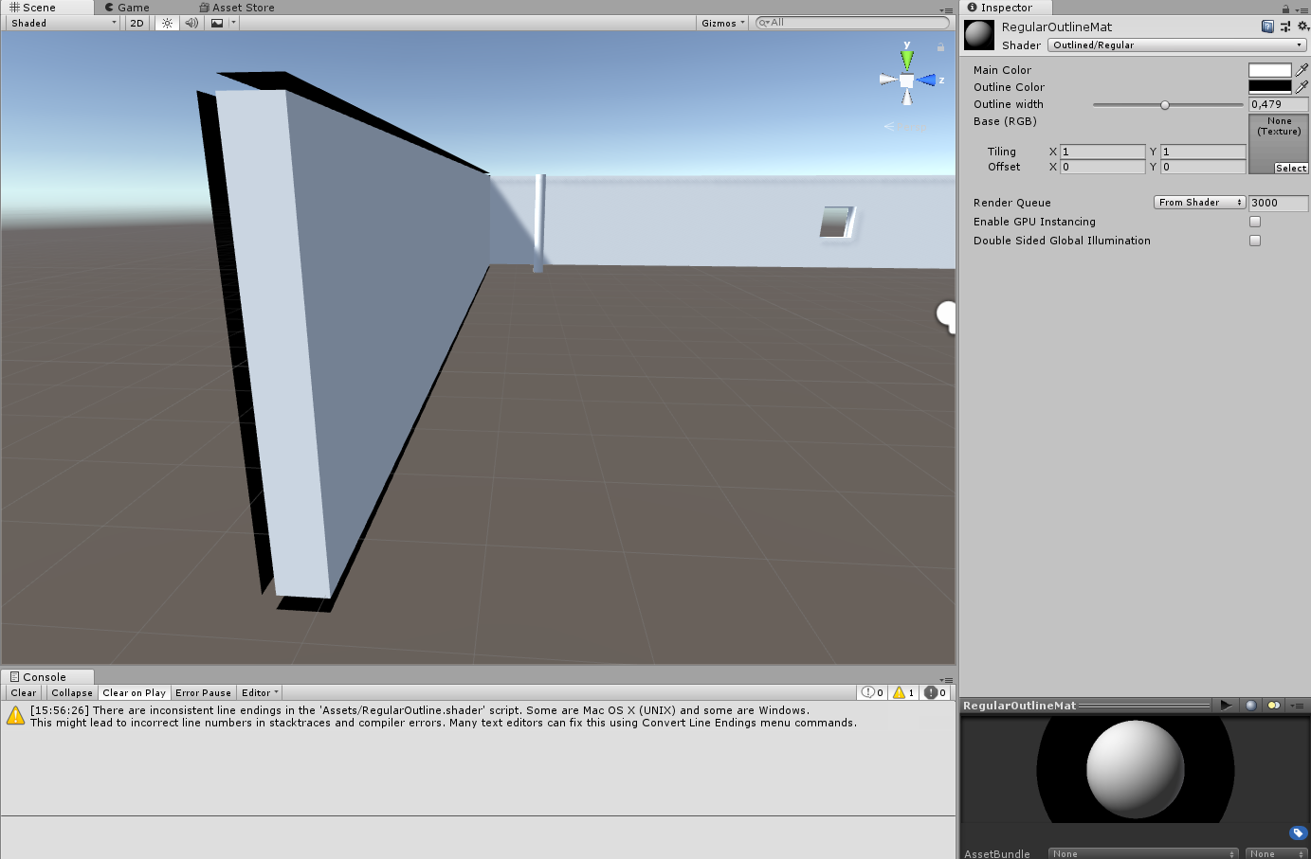Click Render Queue value 3000 field
Viewport: 1311px width, 859px height.
coord(1278,203)
